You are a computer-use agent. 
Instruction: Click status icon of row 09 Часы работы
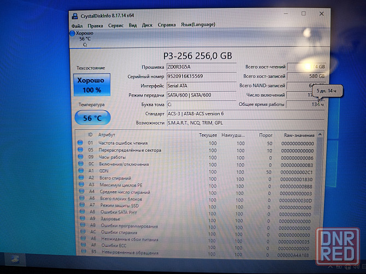tap(80, 157)
